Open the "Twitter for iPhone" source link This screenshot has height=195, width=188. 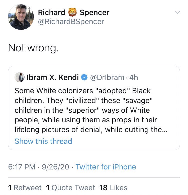pyautogui.click(x=106, y=167)
